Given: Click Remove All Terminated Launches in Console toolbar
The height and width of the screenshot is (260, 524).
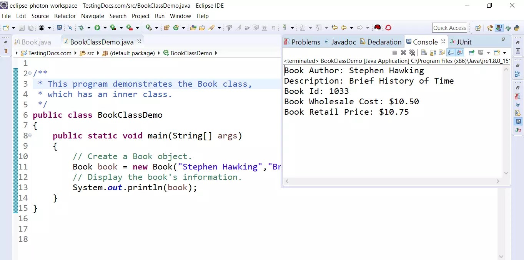Looking at the screenshot, I should (x=412, y=53).
